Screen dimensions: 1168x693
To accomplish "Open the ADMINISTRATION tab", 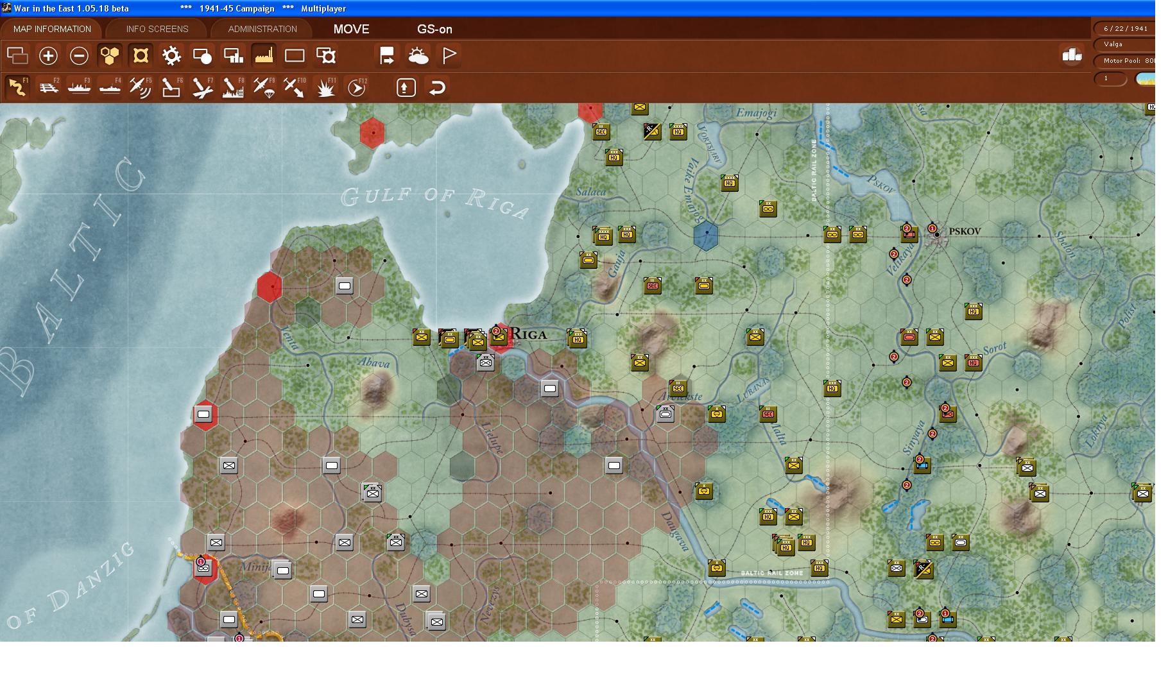I will [x=262, y=29].
